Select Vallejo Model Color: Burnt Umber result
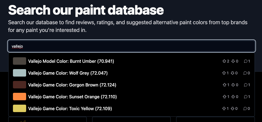 pos(71,61)
